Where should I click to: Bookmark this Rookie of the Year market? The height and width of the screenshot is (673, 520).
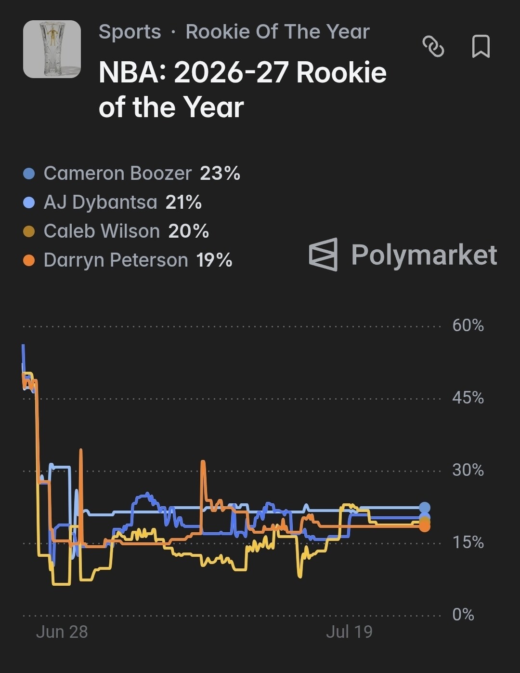pyautogui.click(x=481, y=46)
